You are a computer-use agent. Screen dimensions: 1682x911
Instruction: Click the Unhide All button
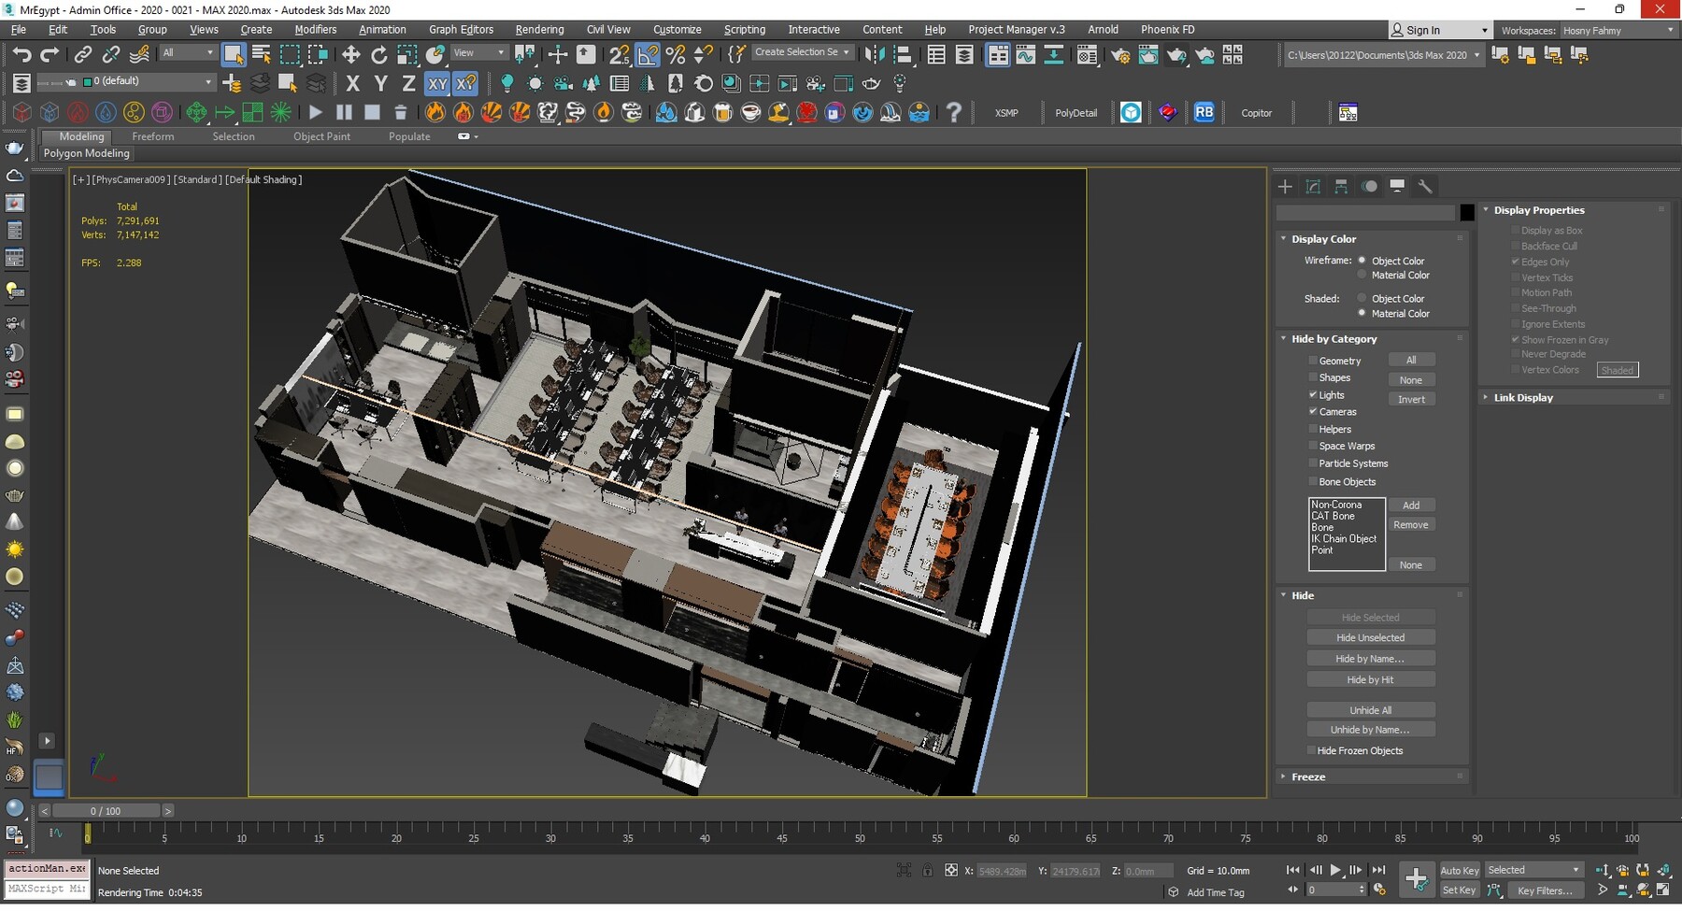pyautogui.click(x=1371, y=710)
